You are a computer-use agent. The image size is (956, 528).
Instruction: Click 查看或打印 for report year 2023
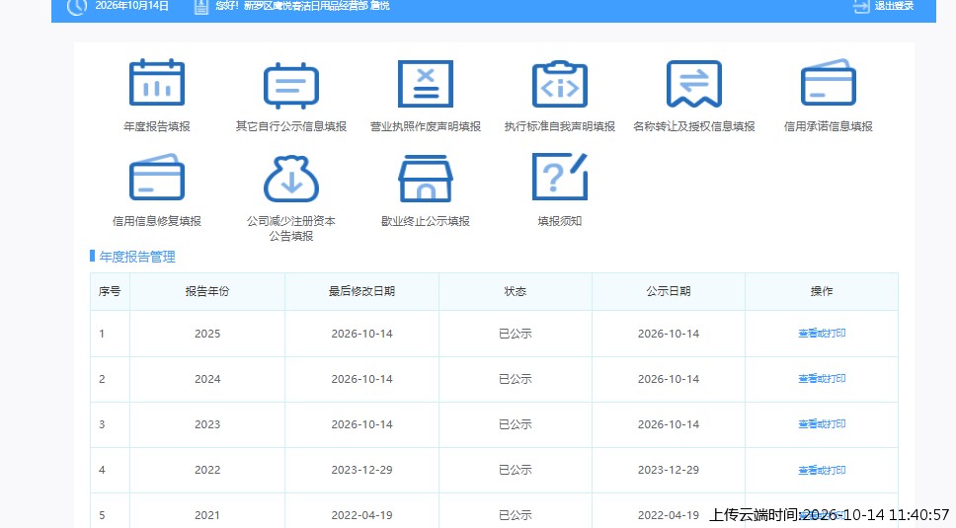tap(822, 423)
